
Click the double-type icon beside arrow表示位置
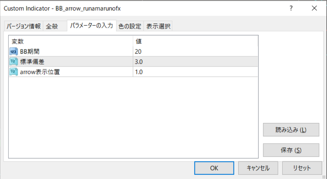click(x=13, y=72)
